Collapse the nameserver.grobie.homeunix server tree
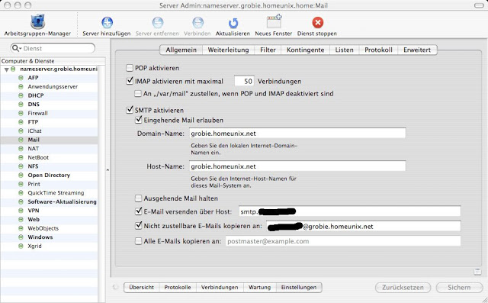Image resolution: width=488 pixels, height=303 pixels. pos(6,69)
